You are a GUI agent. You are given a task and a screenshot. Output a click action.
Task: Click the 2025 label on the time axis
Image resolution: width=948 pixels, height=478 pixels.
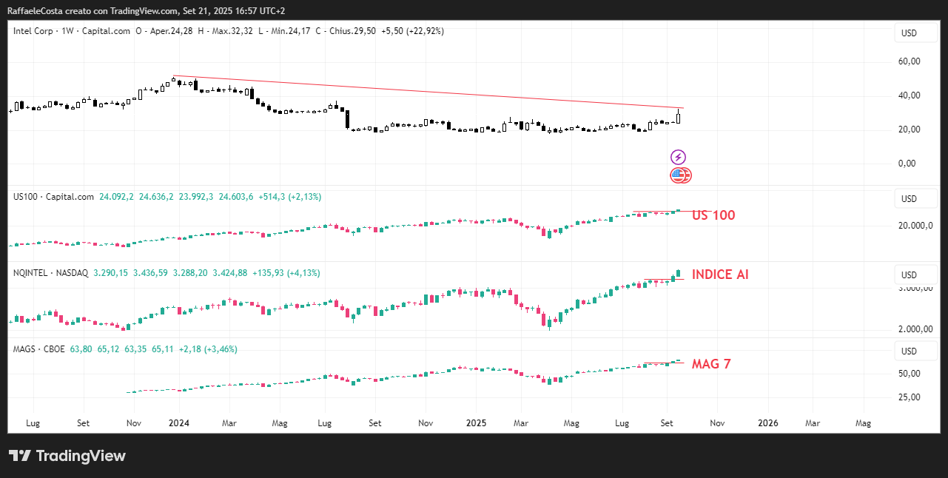tap(476, 423)
